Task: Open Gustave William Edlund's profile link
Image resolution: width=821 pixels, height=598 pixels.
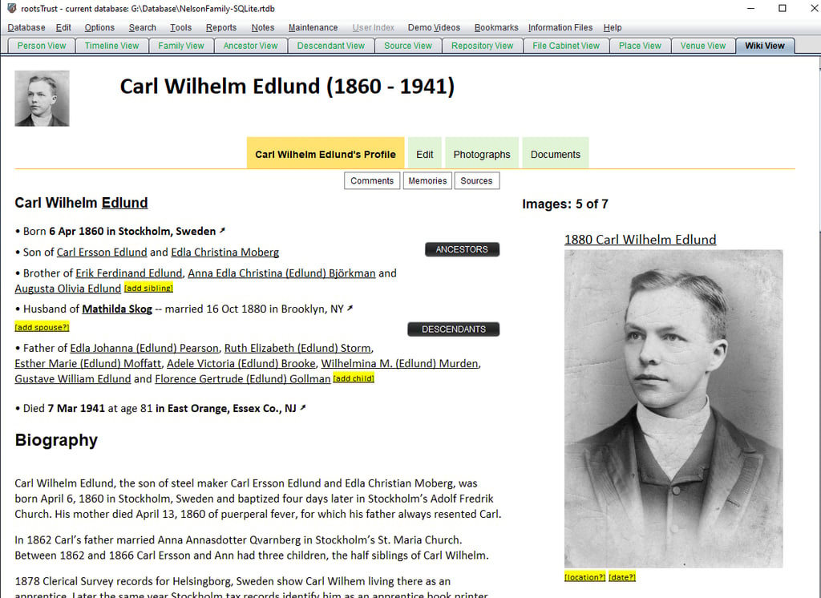Action: point(73,378)
